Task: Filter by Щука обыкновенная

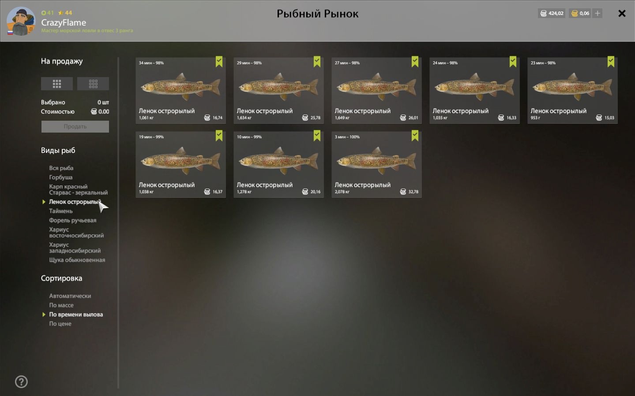Action: [77, 260]
